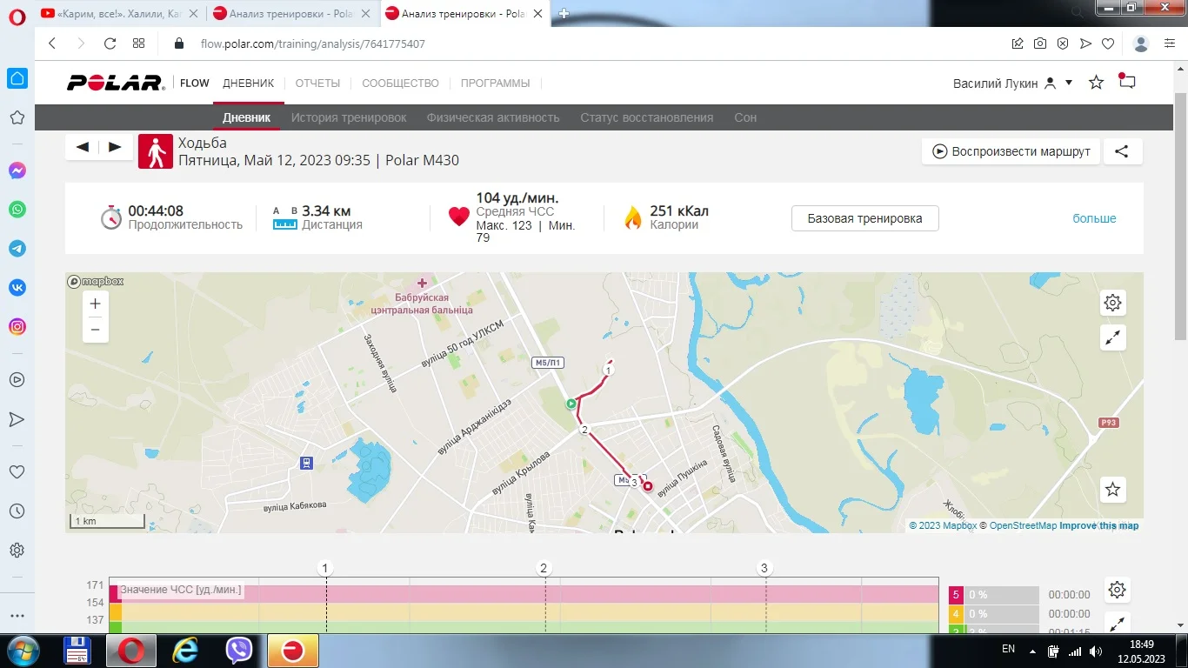Click the Воспроизвести маршрут button

pyautogui.click(x=1011, y=151)
